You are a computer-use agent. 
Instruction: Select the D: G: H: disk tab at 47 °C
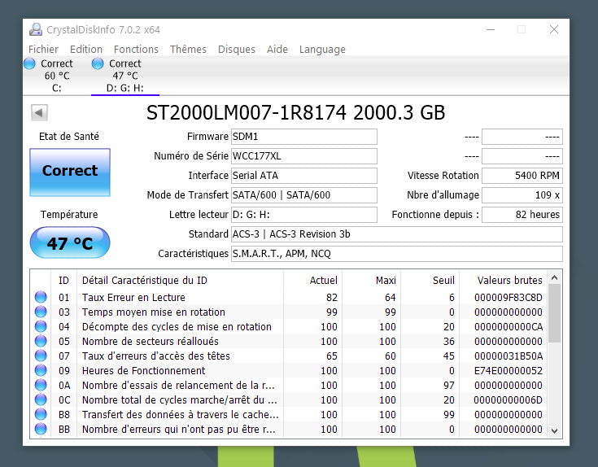click(125, 76)
